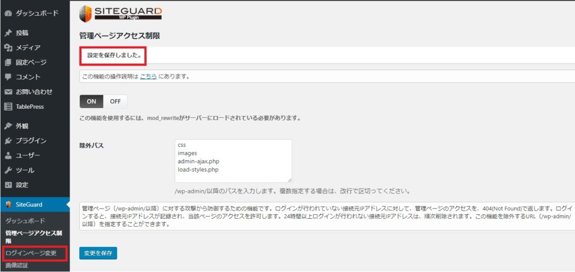The height and width of the screenshot is (272, 575).
Task: Click the SiteGuard WP Plugin logo
Action: [120, 13]
